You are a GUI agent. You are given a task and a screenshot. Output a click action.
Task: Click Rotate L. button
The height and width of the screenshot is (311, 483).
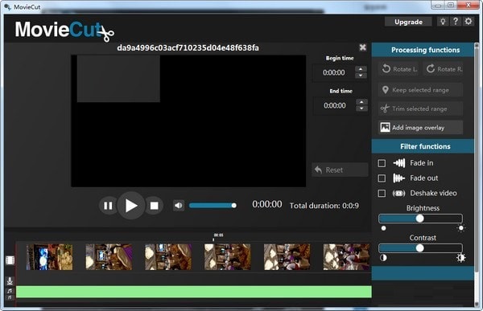pos(399,69)
